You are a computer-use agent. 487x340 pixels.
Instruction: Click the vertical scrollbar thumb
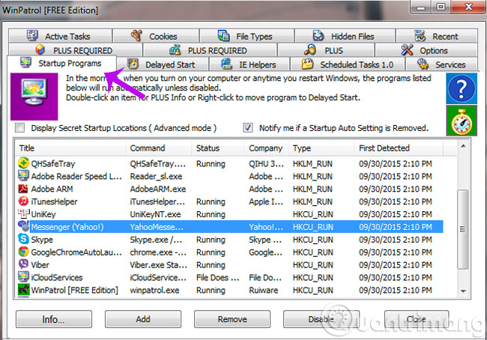(463, 229)
